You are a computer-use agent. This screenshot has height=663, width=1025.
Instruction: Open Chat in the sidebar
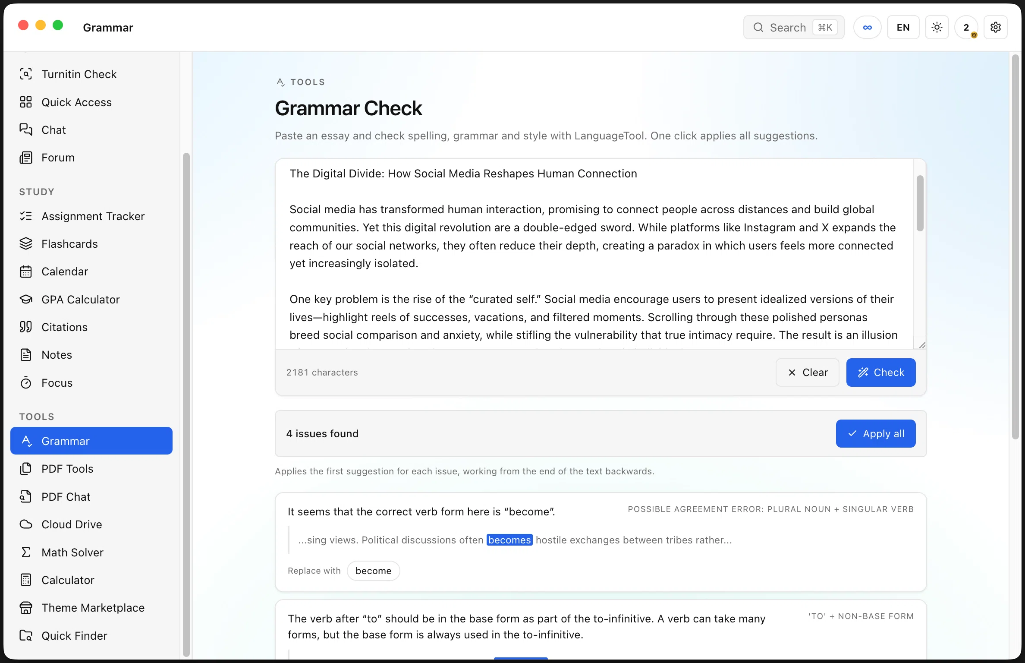tap(91, 130)
